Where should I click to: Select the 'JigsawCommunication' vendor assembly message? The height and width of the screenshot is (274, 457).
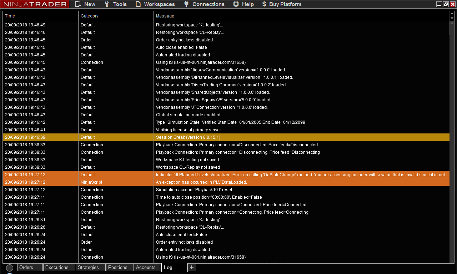pyautogui.click(x=221, y=70)
